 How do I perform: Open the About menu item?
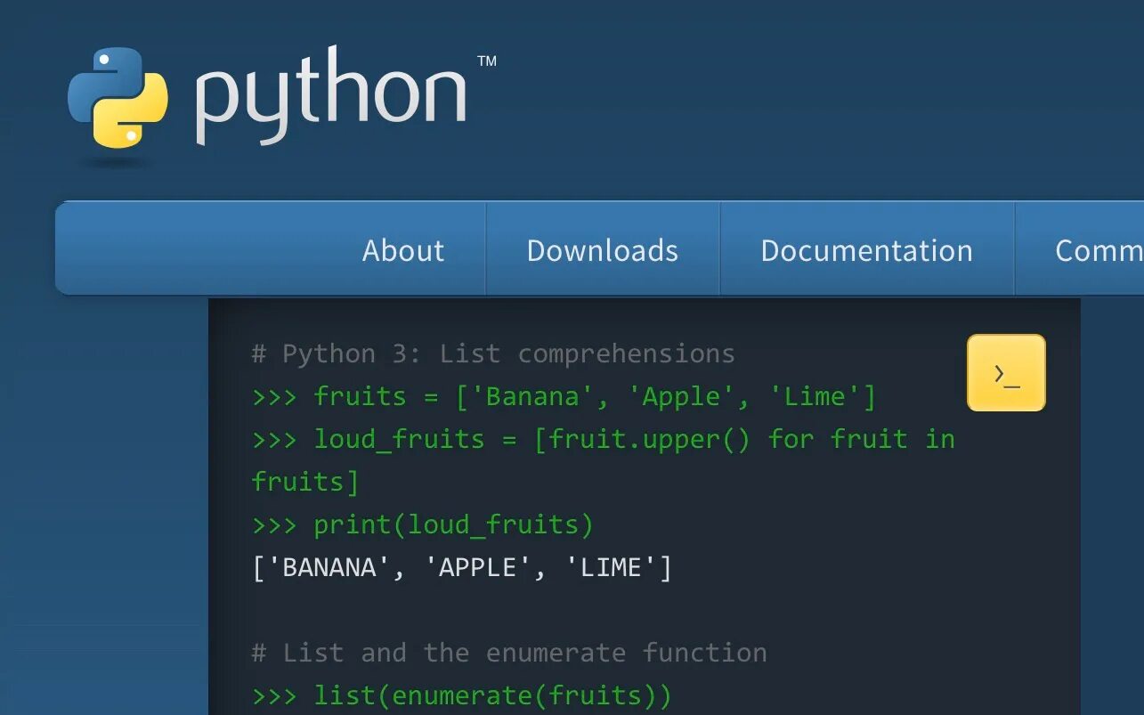[402, 250]
